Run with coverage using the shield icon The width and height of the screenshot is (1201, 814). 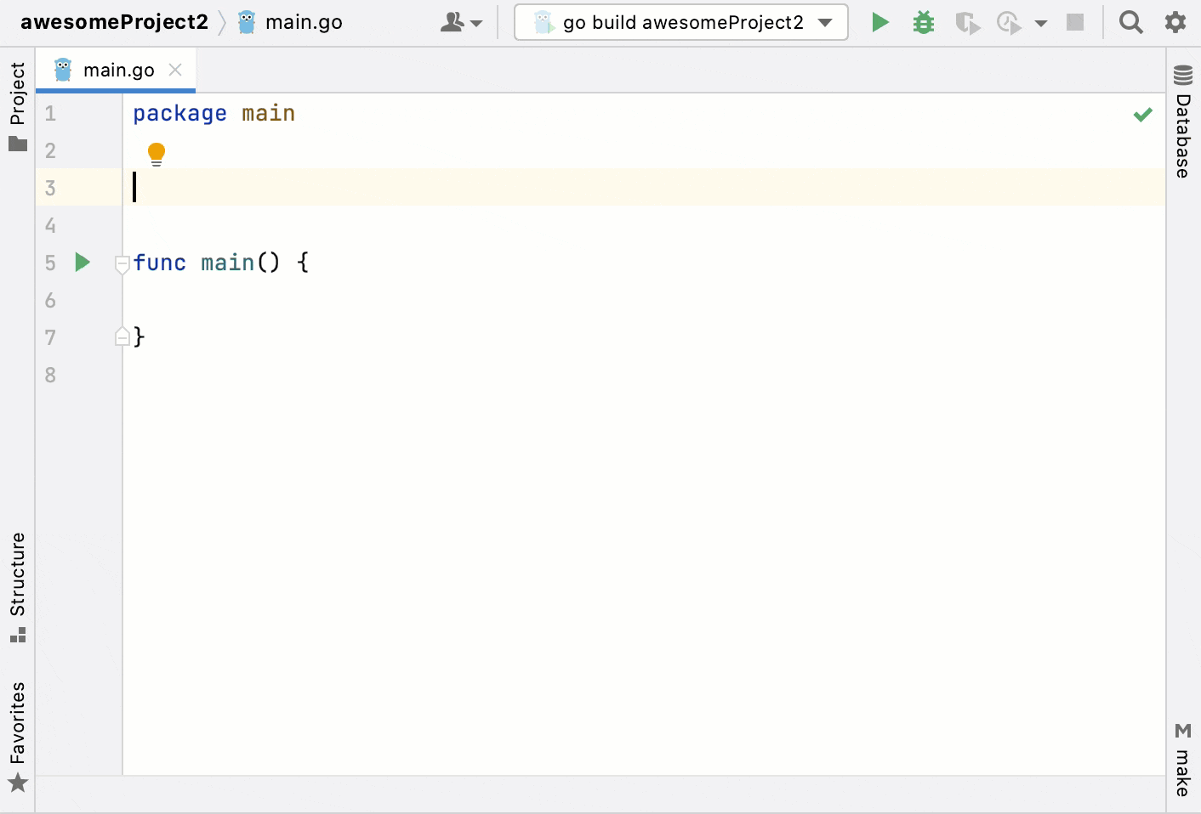967,22
